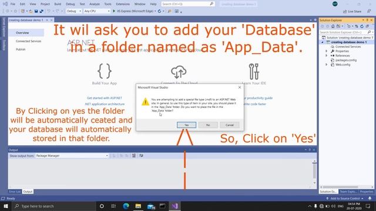Open the 'Show output from' Package Manager dropdown
376x211 pixels.
pos(72,156)
